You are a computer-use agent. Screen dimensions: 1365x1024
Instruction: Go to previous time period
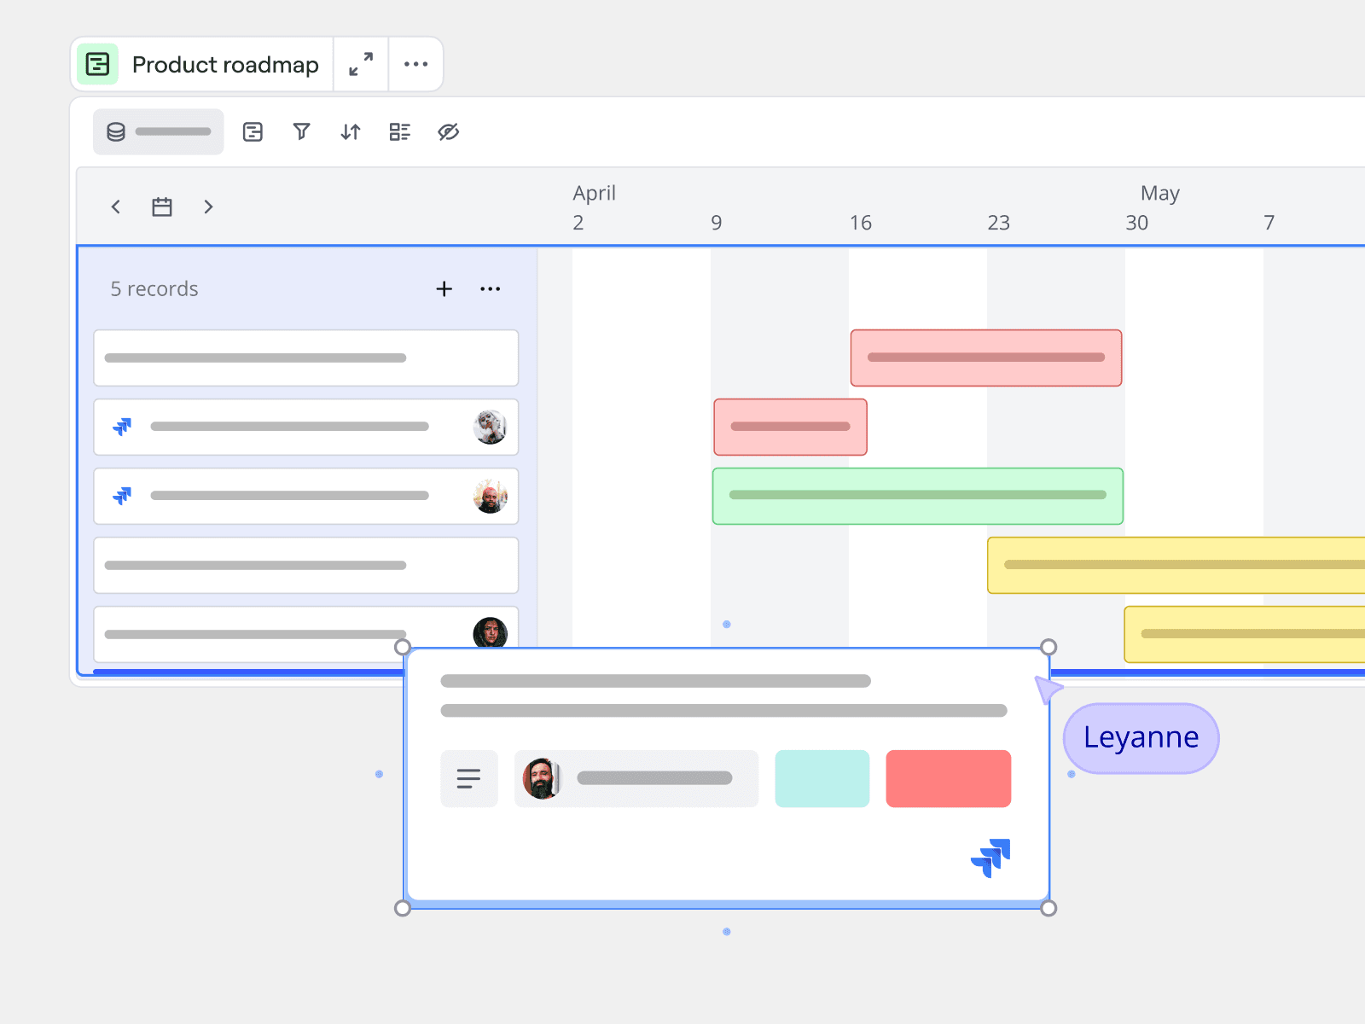pyautogui.click(x=116, y=207)
